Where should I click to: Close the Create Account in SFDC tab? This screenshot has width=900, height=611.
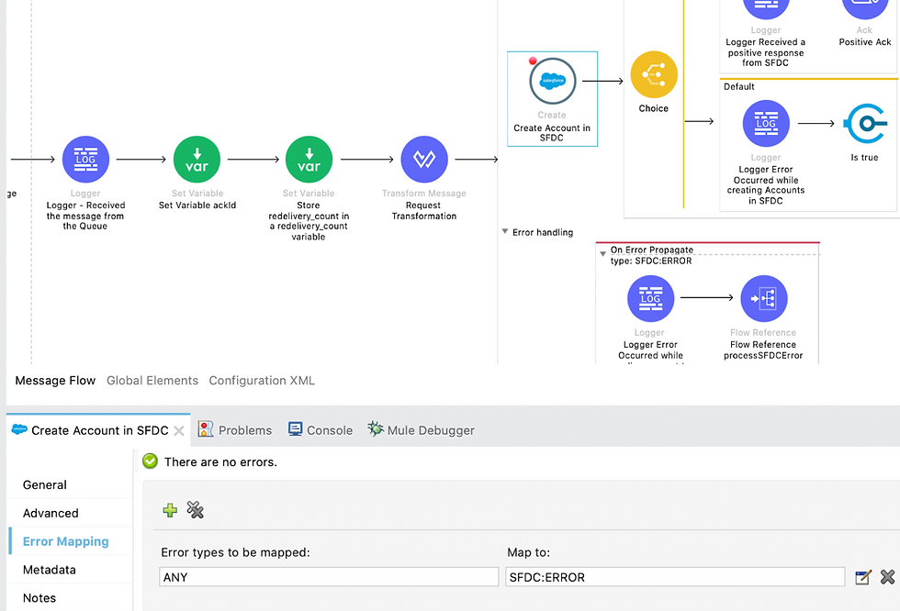coord(179,431)
